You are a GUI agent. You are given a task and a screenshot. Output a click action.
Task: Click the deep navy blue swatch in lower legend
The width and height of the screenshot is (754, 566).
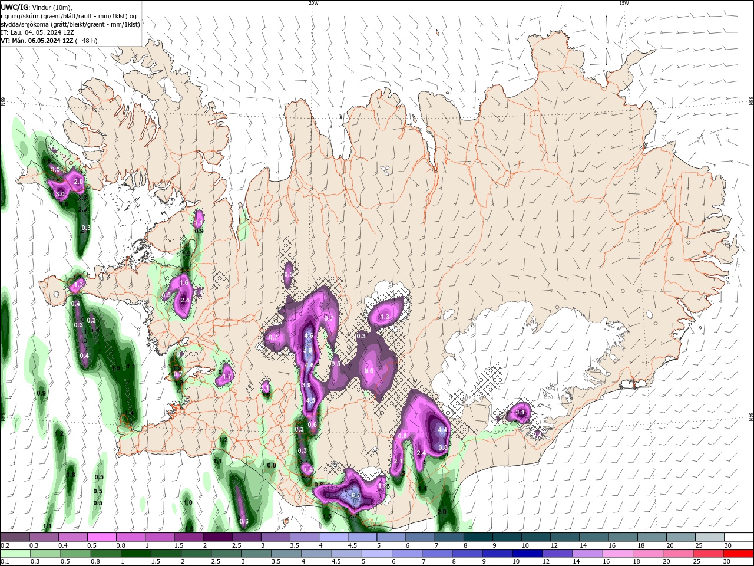click(x=527, y=554)
